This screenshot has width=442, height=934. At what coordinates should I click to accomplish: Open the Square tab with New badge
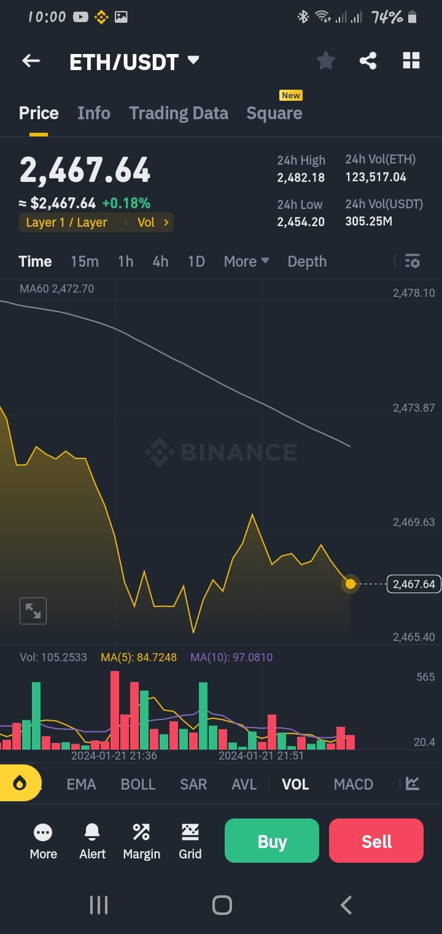[274, 112]
